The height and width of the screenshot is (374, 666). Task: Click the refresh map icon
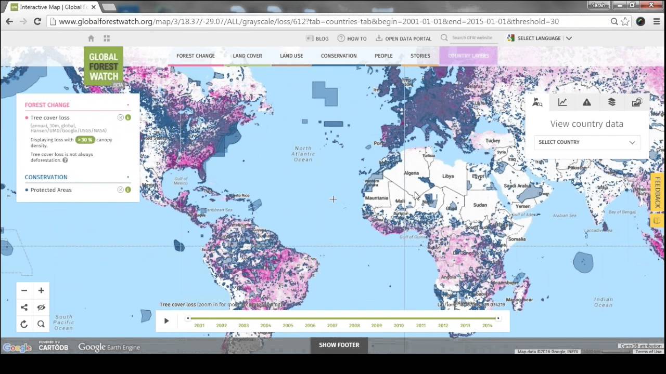(x=24, y=324)
